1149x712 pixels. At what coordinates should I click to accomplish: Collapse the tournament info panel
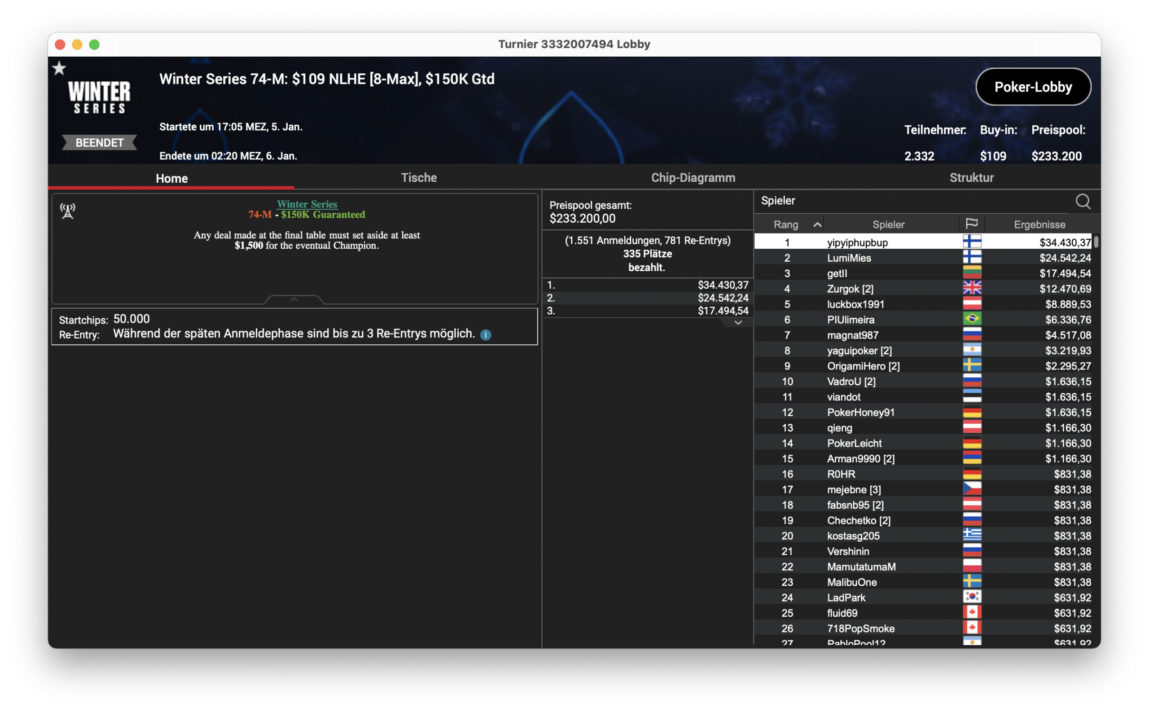click(294, 299)
